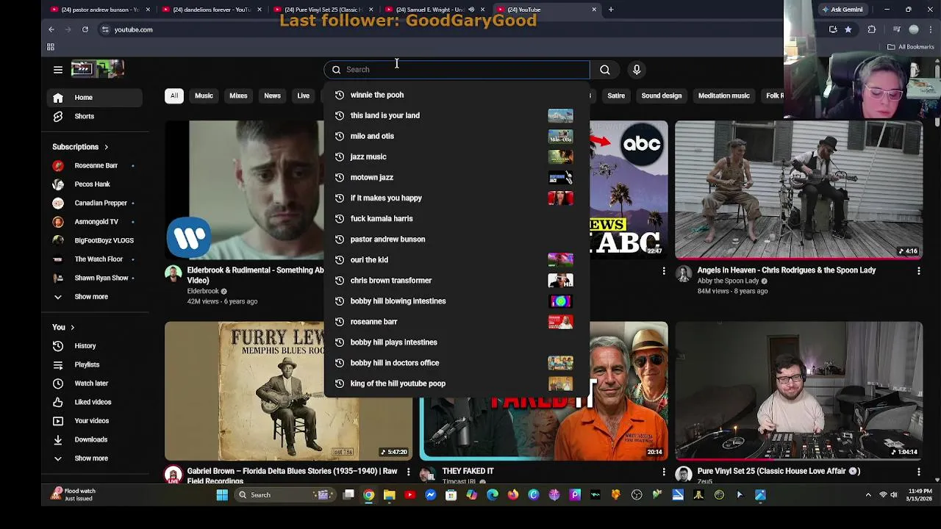Screen dimensions: 941x529
Task: Click Ask Gemini button
Action: pyautogui.click(x=842, y=10)
